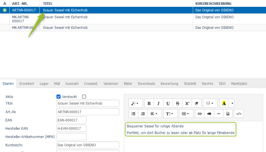This screenshot has height=152, width=266.
Task: Open the Downloads tab
Action: (146, 84)
